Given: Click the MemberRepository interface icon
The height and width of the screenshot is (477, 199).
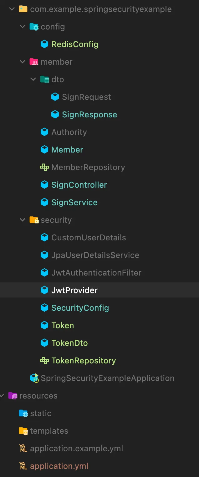Looking at the screenshot, I should tap(44, 167).
